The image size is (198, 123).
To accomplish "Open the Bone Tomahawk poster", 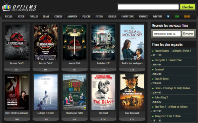I will coord(132,92).
